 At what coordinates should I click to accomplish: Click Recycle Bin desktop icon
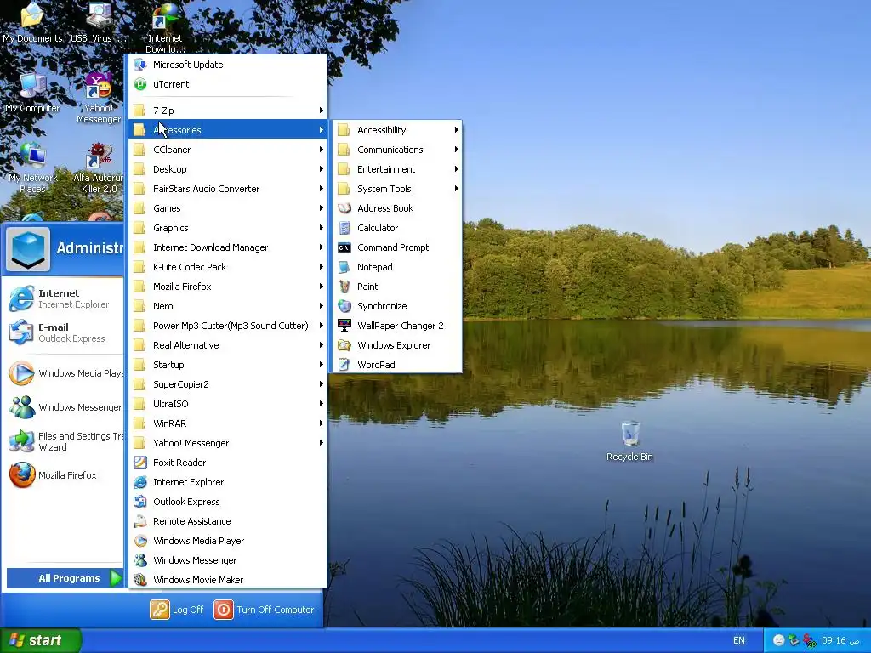(630, 441)
